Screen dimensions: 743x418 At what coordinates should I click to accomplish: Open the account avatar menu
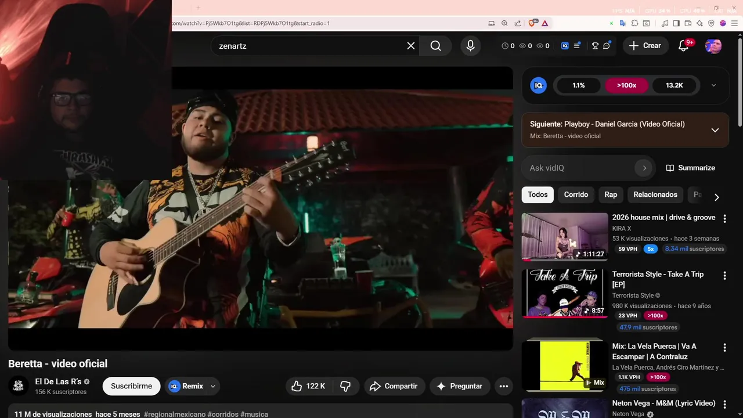tap(713, 46)
